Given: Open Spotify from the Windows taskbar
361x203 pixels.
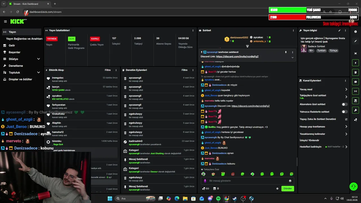Looking at the screenshot, I should pyautogui.click(x=218, y=198).
